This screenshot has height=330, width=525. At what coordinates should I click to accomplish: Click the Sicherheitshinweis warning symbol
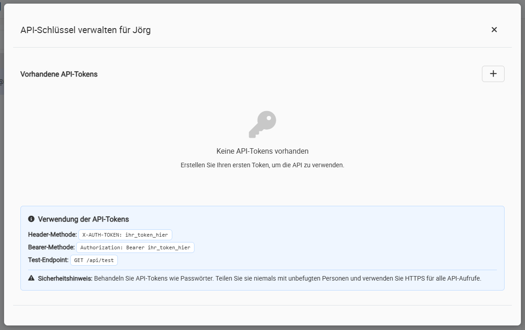(30, 278)
